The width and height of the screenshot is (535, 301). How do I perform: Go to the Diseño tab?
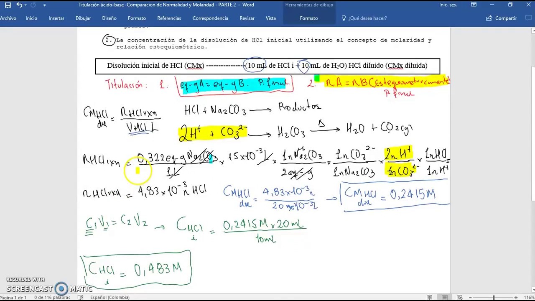click(x=110, y=18)
